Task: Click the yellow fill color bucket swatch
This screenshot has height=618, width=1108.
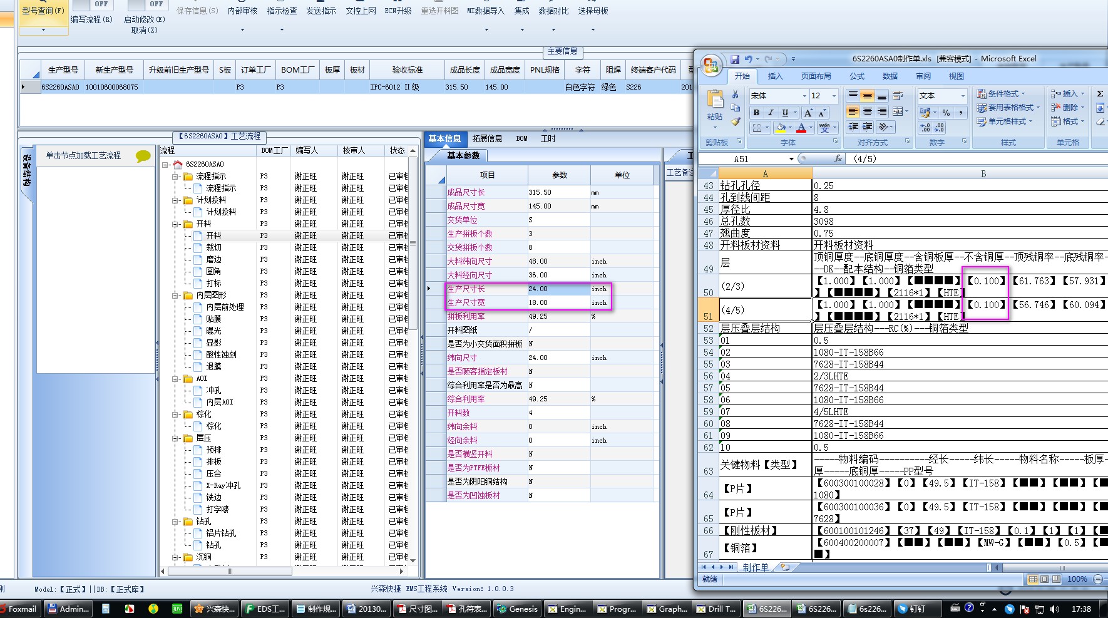Action: [781, 128]
